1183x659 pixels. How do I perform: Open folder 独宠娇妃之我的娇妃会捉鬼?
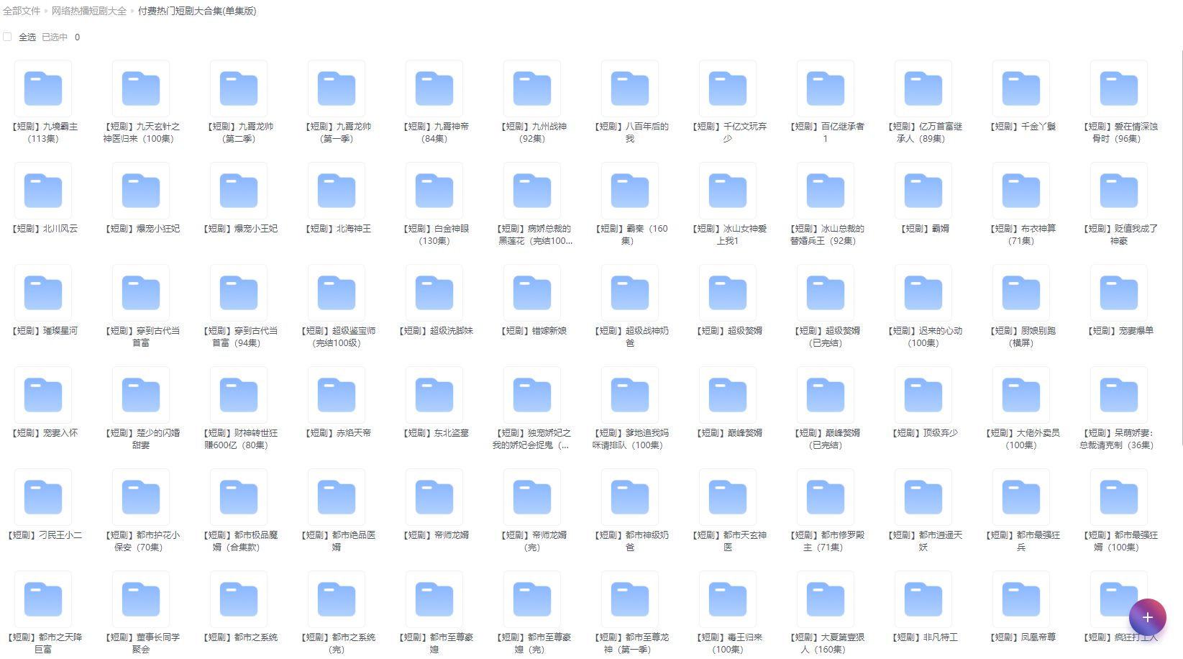532,395
